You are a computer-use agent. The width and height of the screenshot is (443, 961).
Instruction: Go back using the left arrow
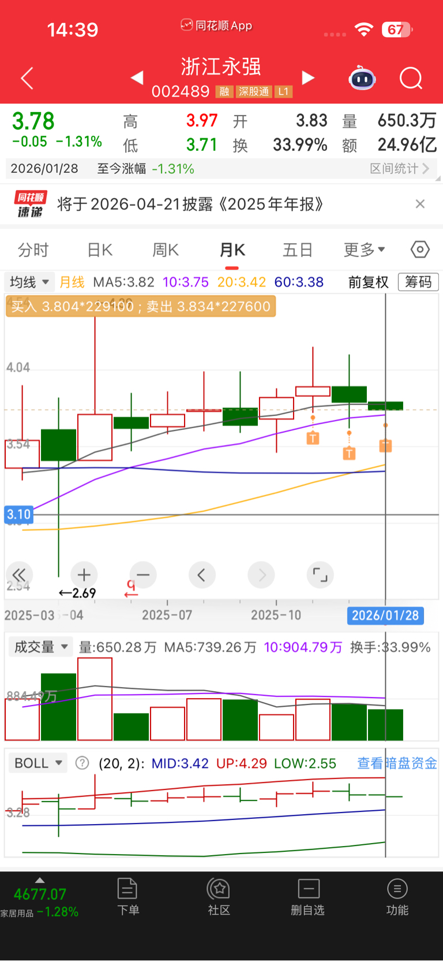[27, 78]
